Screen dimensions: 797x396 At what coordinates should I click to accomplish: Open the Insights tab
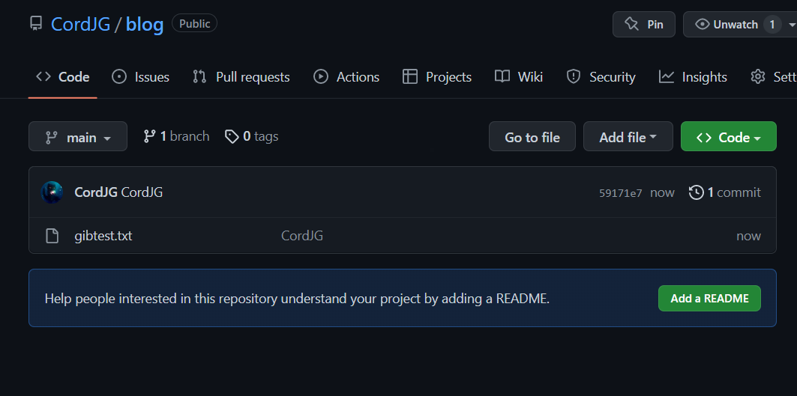tap(693, 77)
